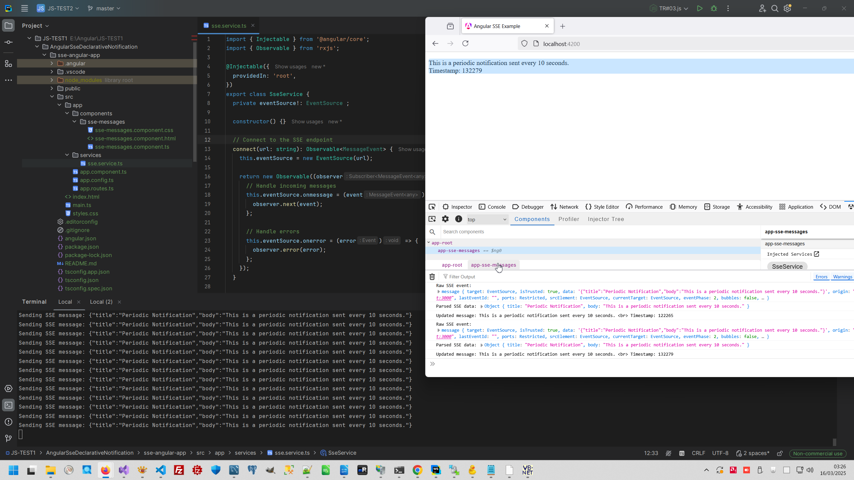The height and width of the screenshot is (480, 854).
Task: Switch to the Injector Tree tab
Action: pos(606,219)
